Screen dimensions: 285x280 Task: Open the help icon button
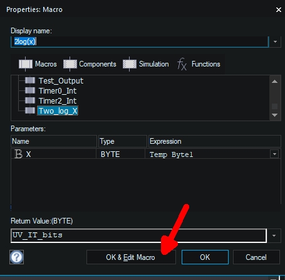[16, 257]
